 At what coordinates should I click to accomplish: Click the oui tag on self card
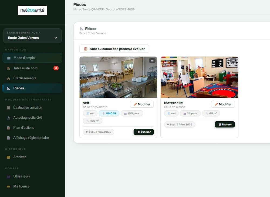[90, 113]
